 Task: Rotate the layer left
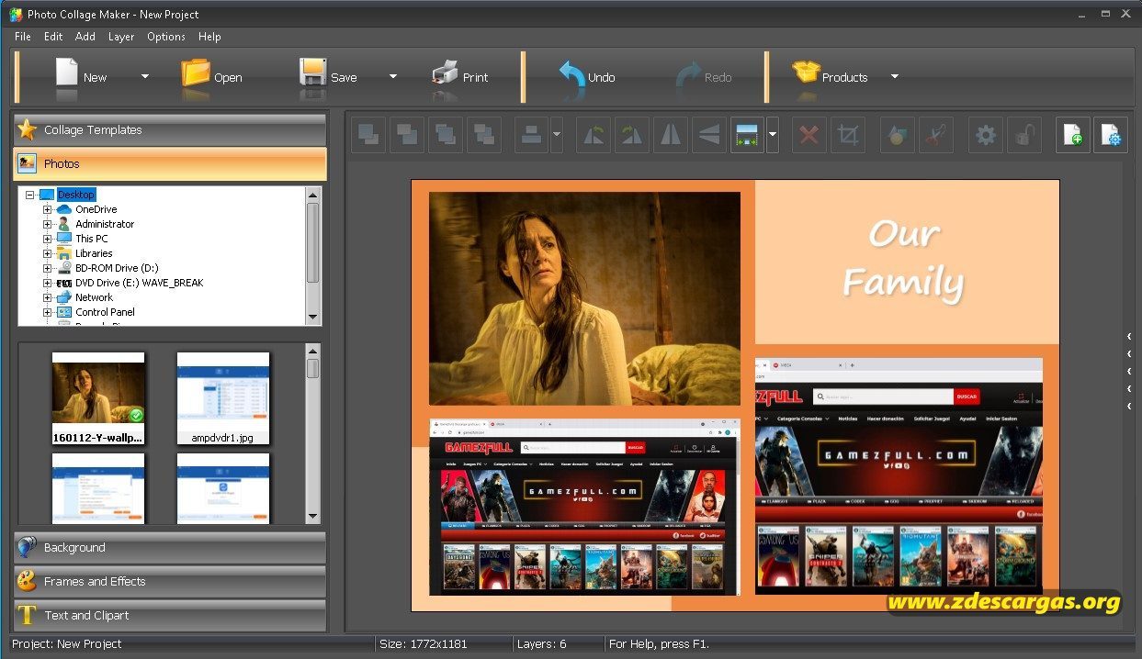click(594, 135)
